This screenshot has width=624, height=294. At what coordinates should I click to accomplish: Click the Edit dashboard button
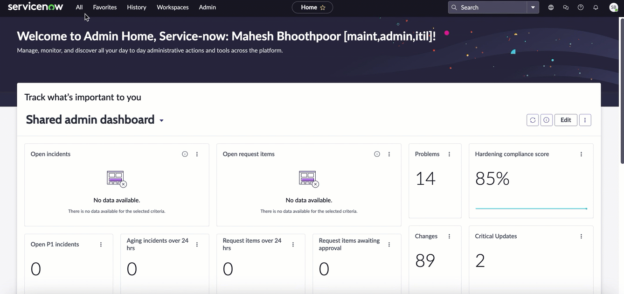click(566, 120)
